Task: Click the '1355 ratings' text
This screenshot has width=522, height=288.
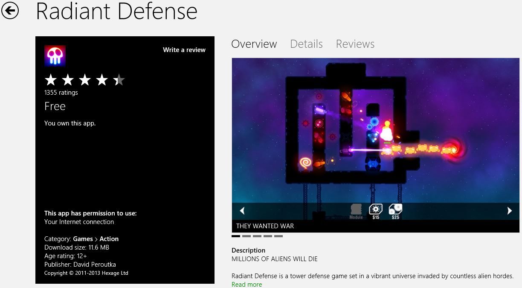Action: [x=61, y=93]
